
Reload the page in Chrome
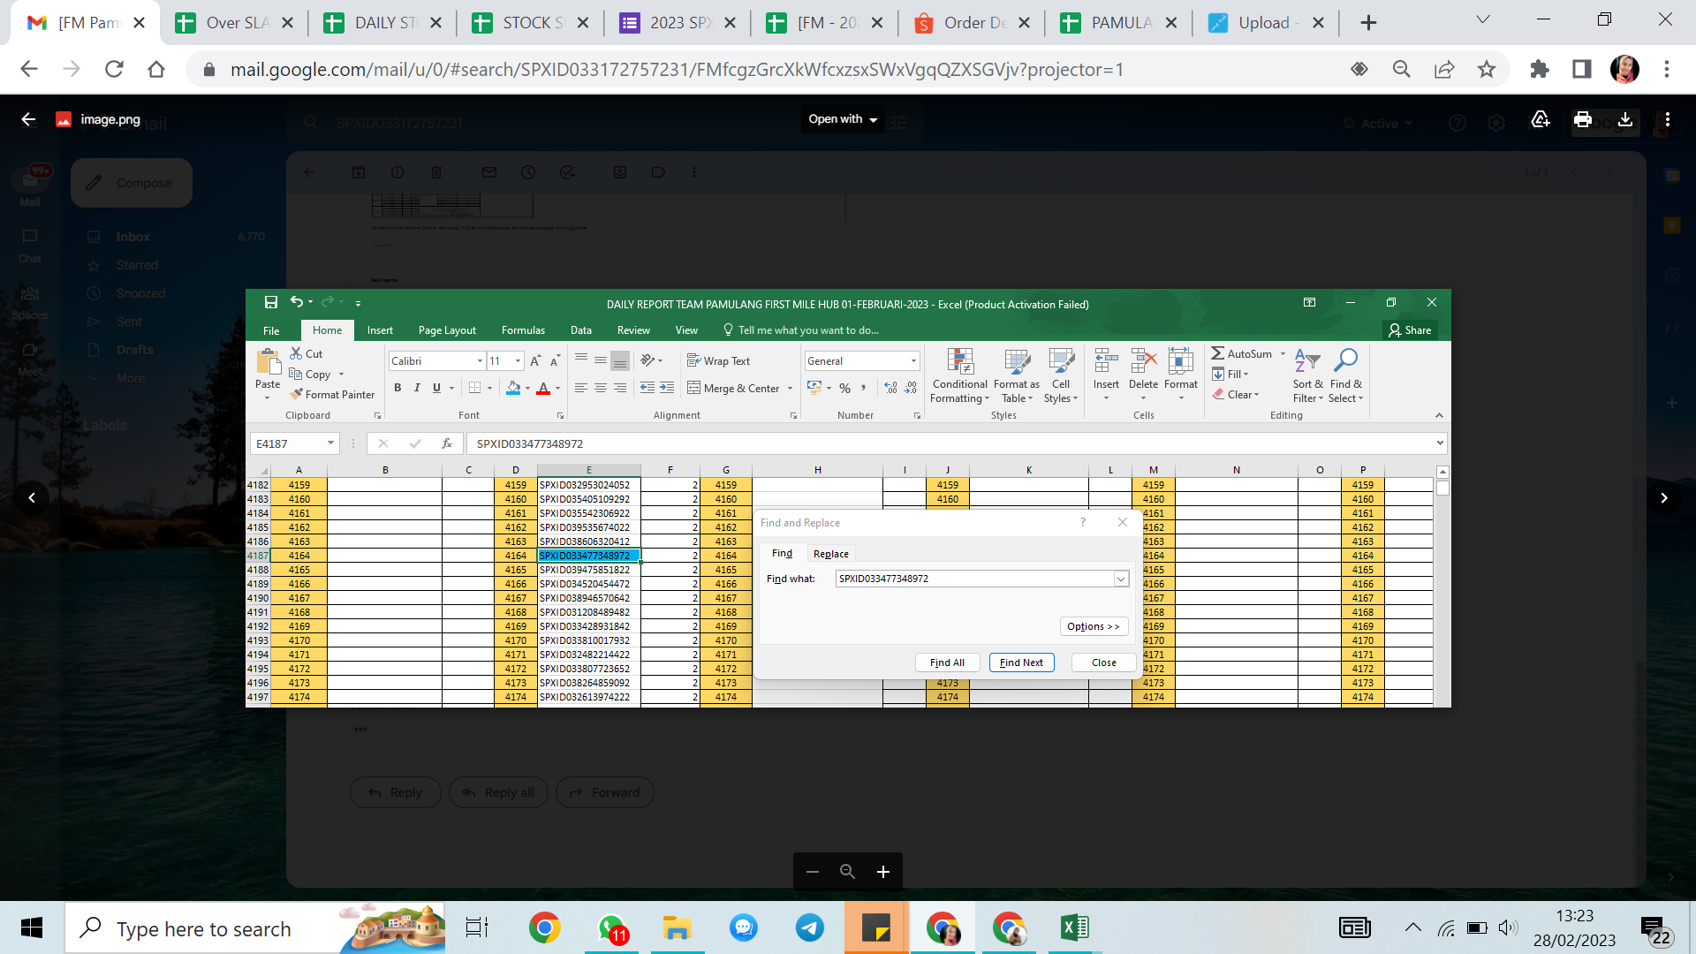click(x=114, y=69)
